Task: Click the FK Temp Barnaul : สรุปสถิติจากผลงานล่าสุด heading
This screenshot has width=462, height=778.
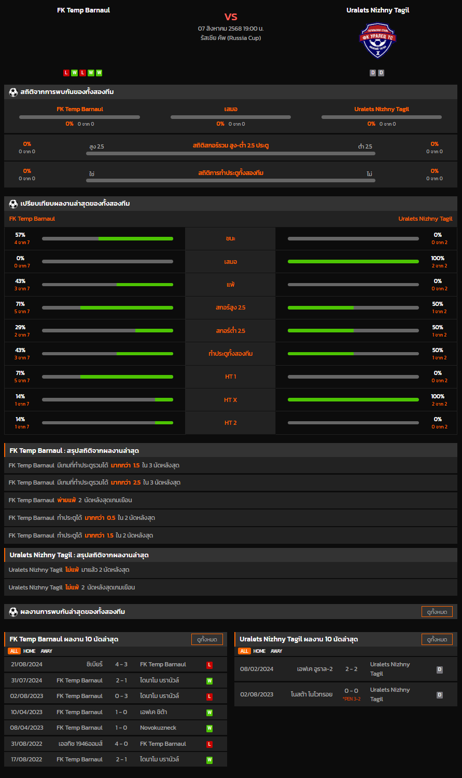Action: [74, 451]
